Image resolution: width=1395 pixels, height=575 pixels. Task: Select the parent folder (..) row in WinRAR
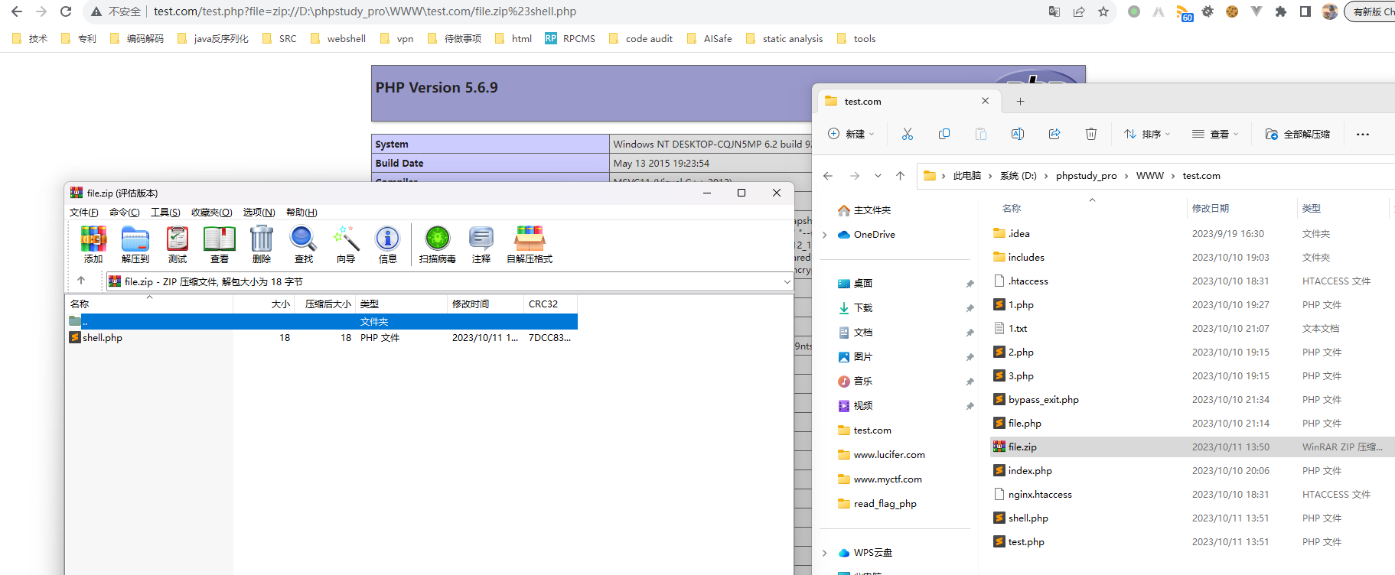click(321, 322)
